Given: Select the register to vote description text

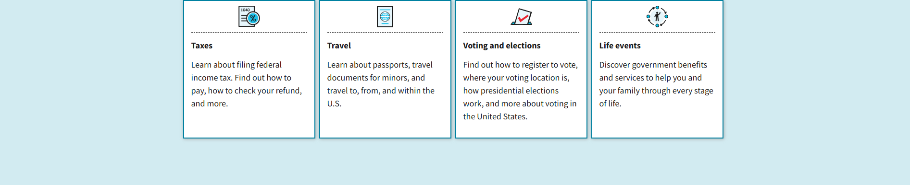Looking at the screenshot, I should (x=521, y=91).
